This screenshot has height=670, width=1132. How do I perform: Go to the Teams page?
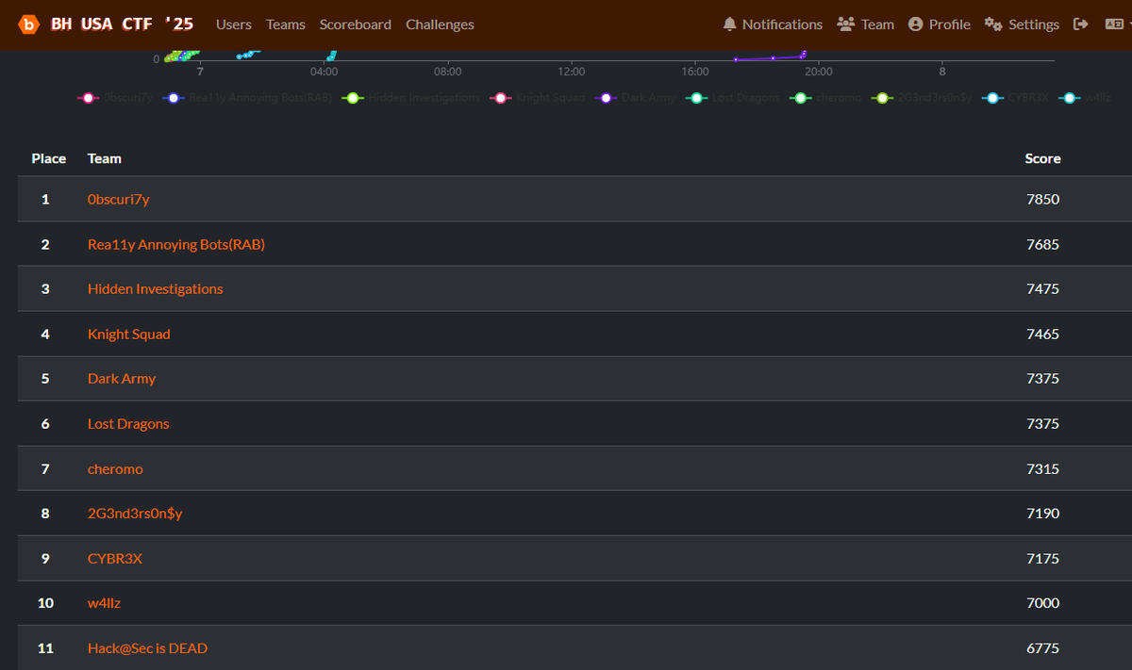pyautogui.click(x=285, y=25)
